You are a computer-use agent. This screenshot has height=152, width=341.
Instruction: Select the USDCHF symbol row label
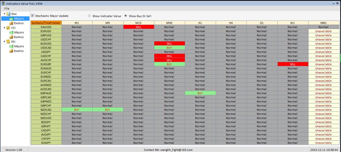point(46,39)
